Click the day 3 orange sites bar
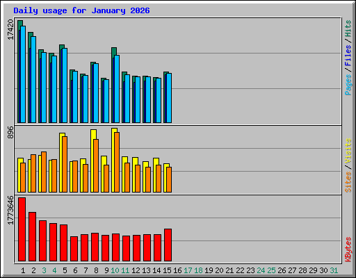The height and width of the screenshot is (278, 356). (x=44, y=172)
